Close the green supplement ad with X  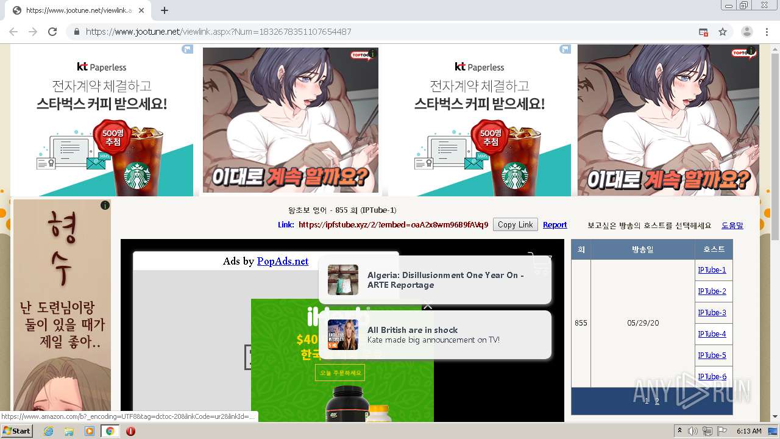point(428,305)
